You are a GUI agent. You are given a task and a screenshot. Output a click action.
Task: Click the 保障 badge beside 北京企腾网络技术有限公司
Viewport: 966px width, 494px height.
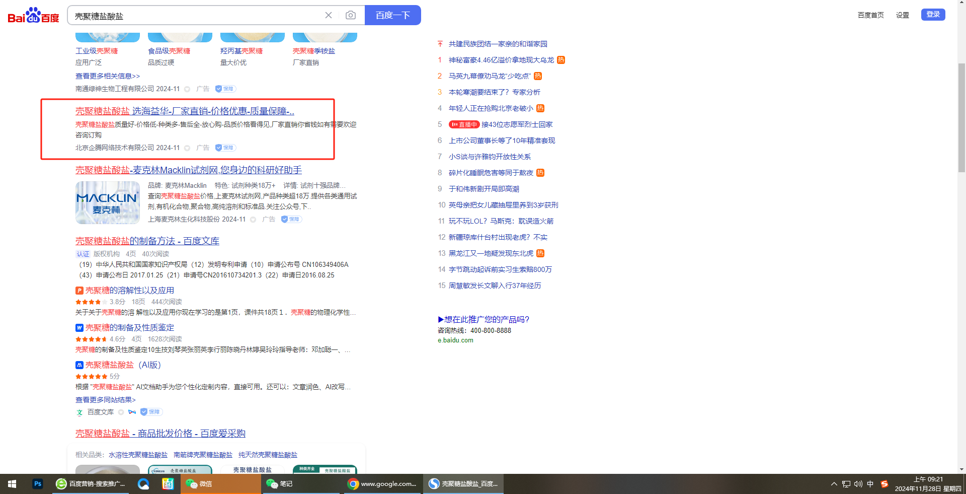click(x=225, y=148)
